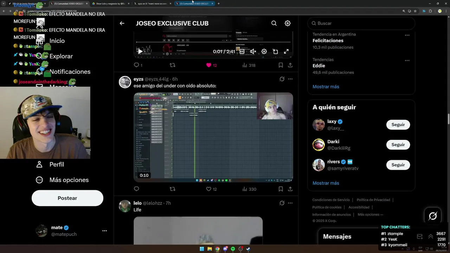
Task: Open laxy profile name
Action: pyautogui.click(x=332, y=122)
